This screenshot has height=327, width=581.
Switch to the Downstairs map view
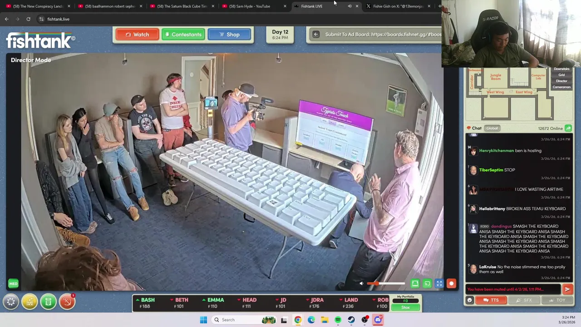click(561, 69)
